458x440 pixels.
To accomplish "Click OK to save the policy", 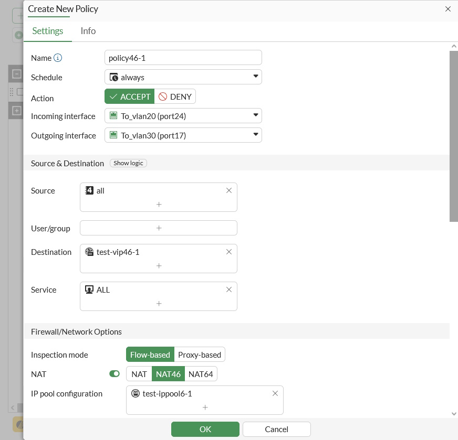I will [205, 429].
